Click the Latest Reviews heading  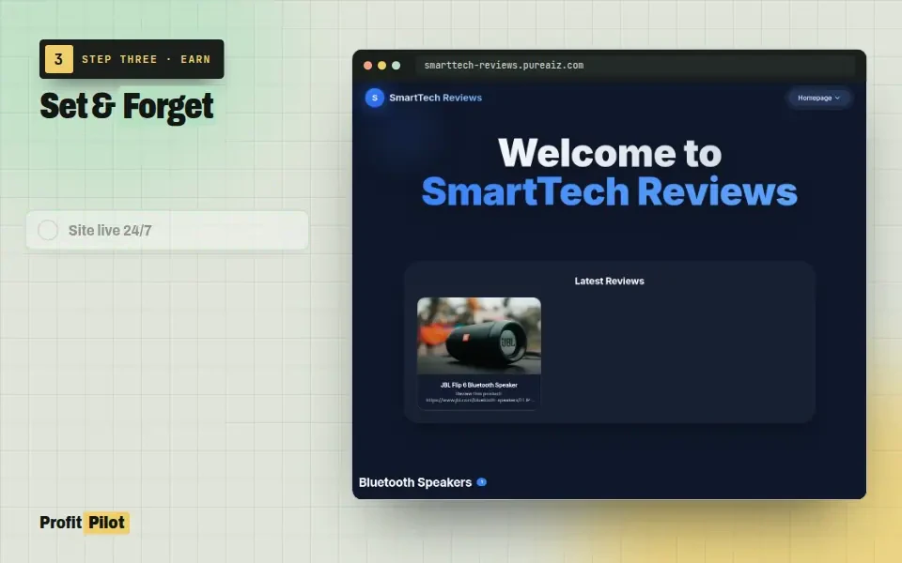coord(609,281)
